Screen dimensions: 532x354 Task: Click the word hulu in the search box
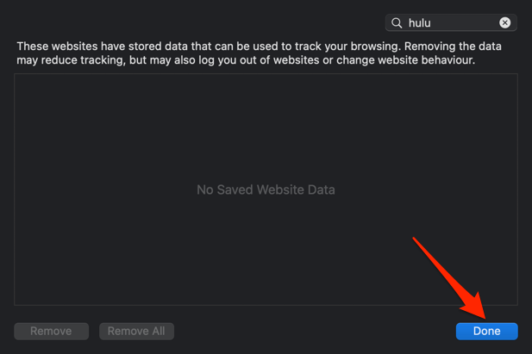pyautogui.click(x=420, y=23)
